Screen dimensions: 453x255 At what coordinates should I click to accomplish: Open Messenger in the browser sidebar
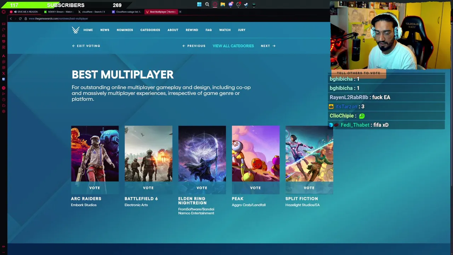[4, 62]
